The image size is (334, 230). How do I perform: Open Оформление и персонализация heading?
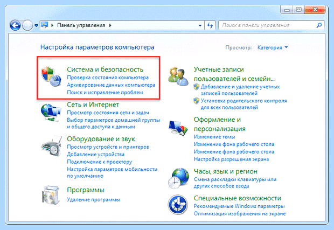(220, 124)
